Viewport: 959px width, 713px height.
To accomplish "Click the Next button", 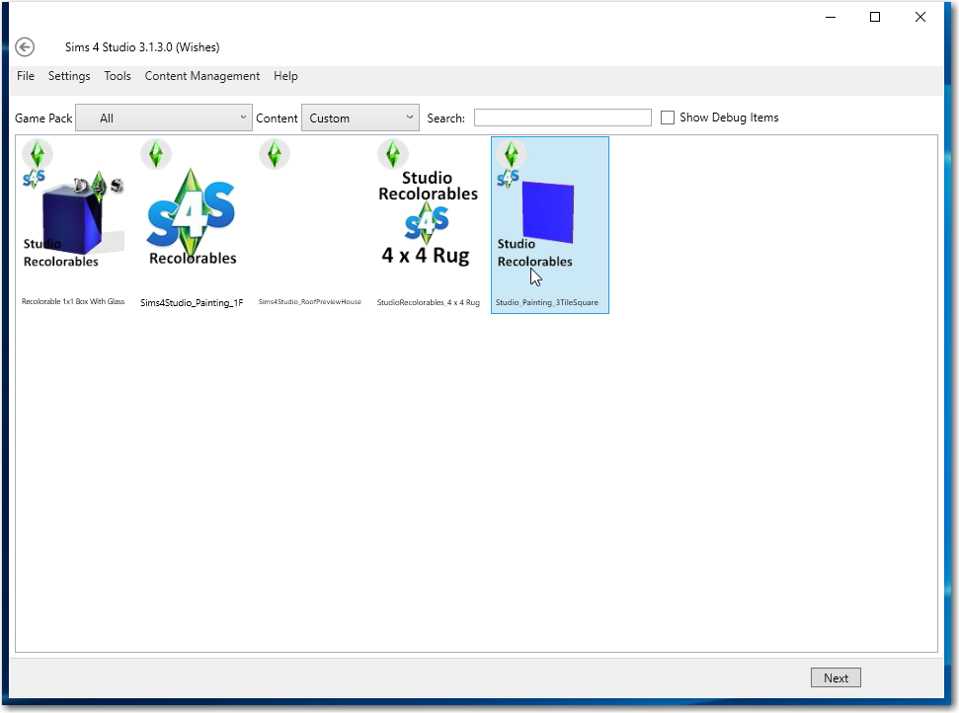I will tap(837, 677).
